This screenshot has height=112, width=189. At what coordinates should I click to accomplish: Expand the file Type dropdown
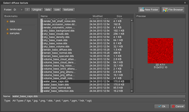point(99,101)
